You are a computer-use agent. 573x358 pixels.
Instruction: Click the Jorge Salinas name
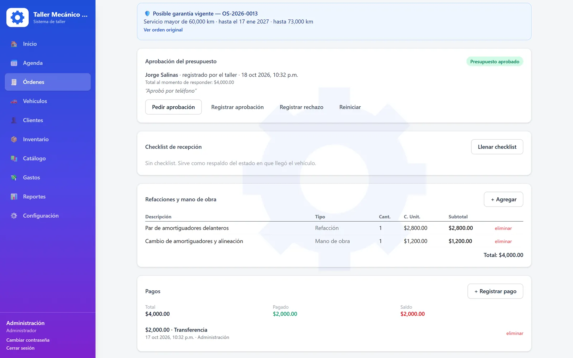coord(162,75)
